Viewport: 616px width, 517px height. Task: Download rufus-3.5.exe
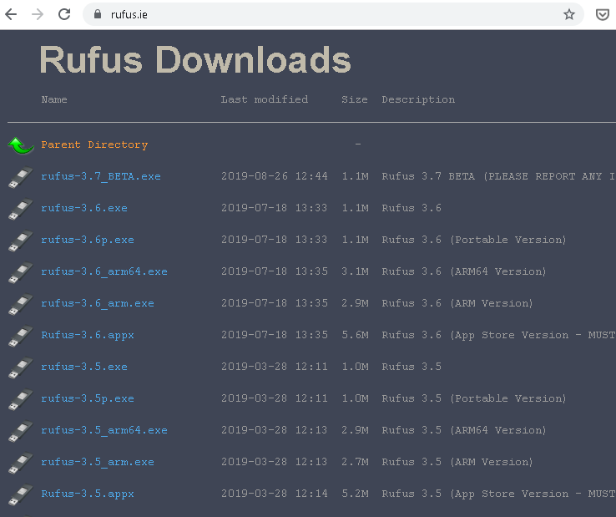(84, 367)
